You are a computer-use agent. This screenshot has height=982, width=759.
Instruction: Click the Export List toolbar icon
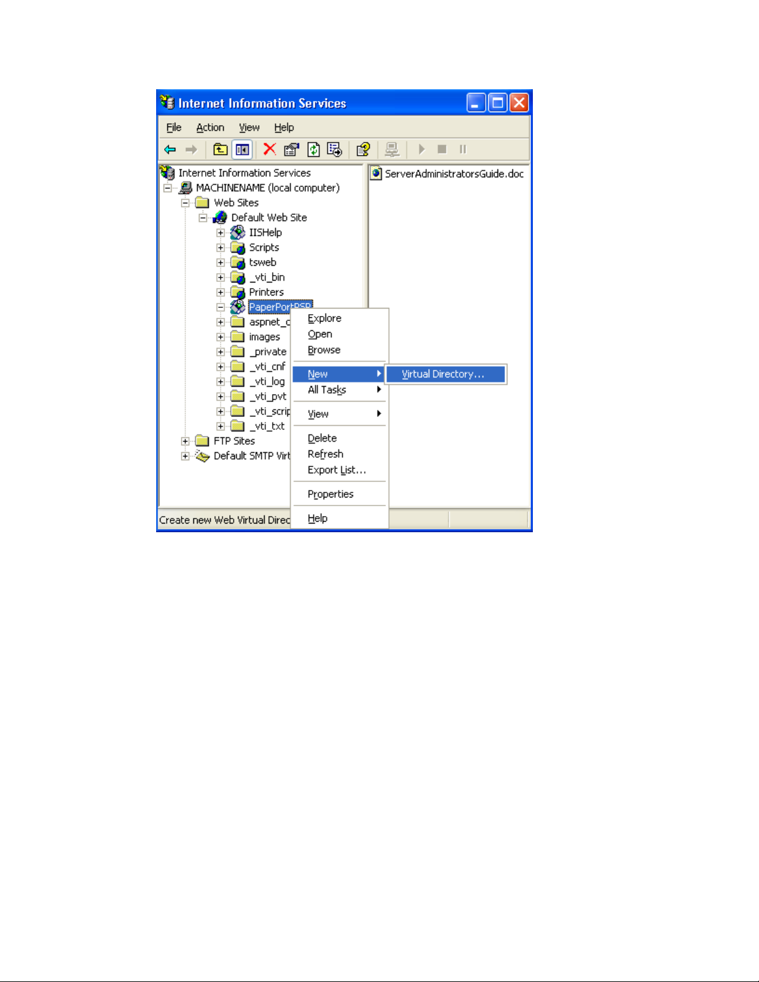(x=335, y=149)
